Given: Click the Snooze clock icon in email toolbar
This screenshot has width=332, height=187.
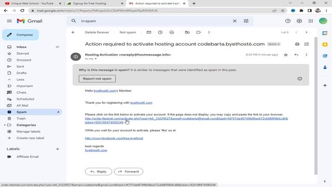Looking at the screenshot, I should tap(160, 32).
